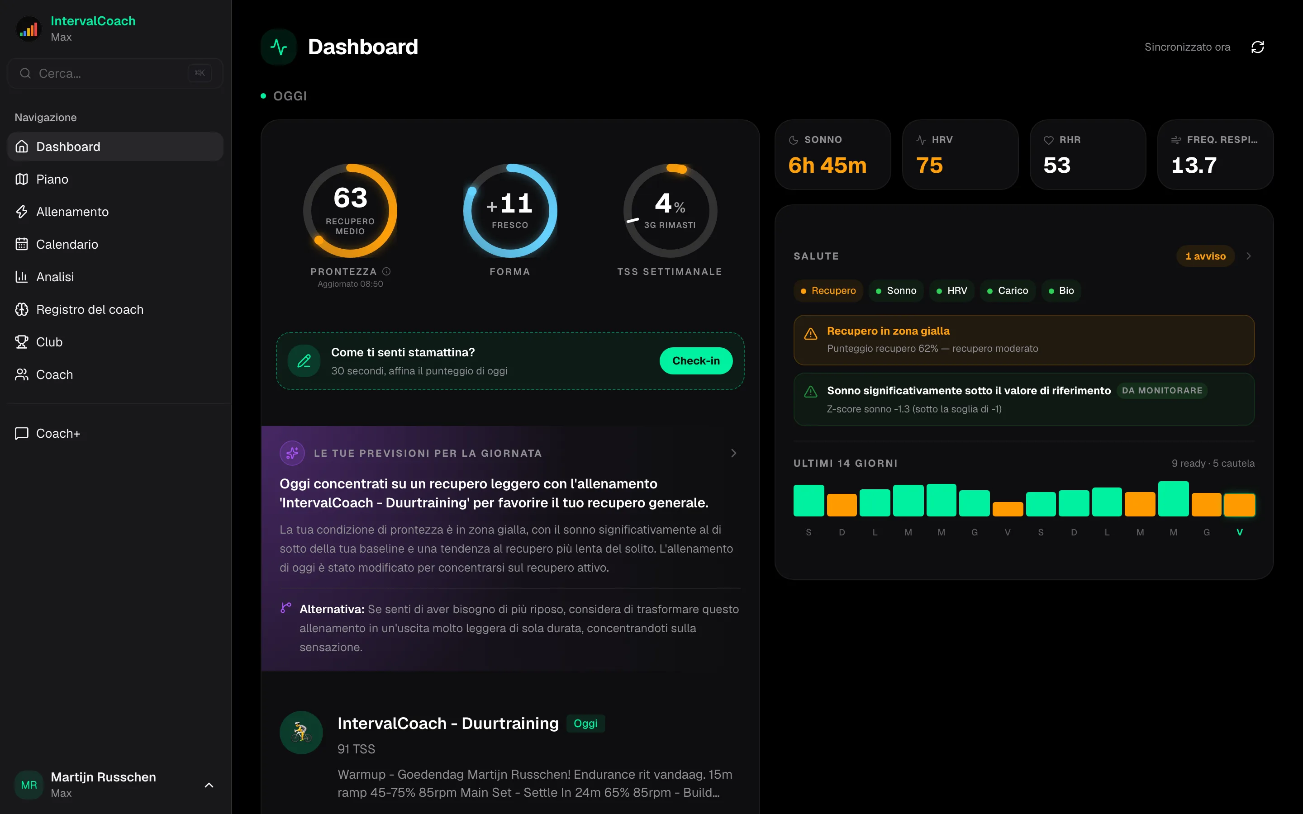Click the +11 Forma ring
The height and width of the screenshot is (814, 1303).
[510, 210]
